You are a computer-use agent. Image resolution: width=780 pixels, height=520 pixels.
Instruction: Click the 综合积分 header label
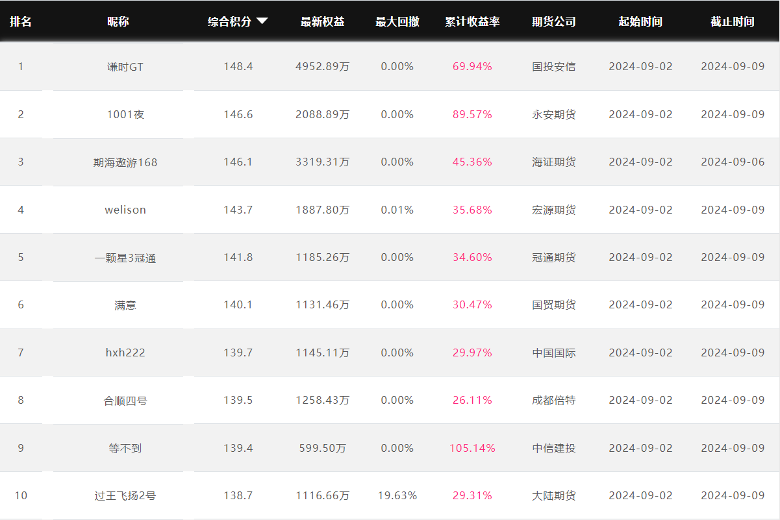tap(229, 21)
